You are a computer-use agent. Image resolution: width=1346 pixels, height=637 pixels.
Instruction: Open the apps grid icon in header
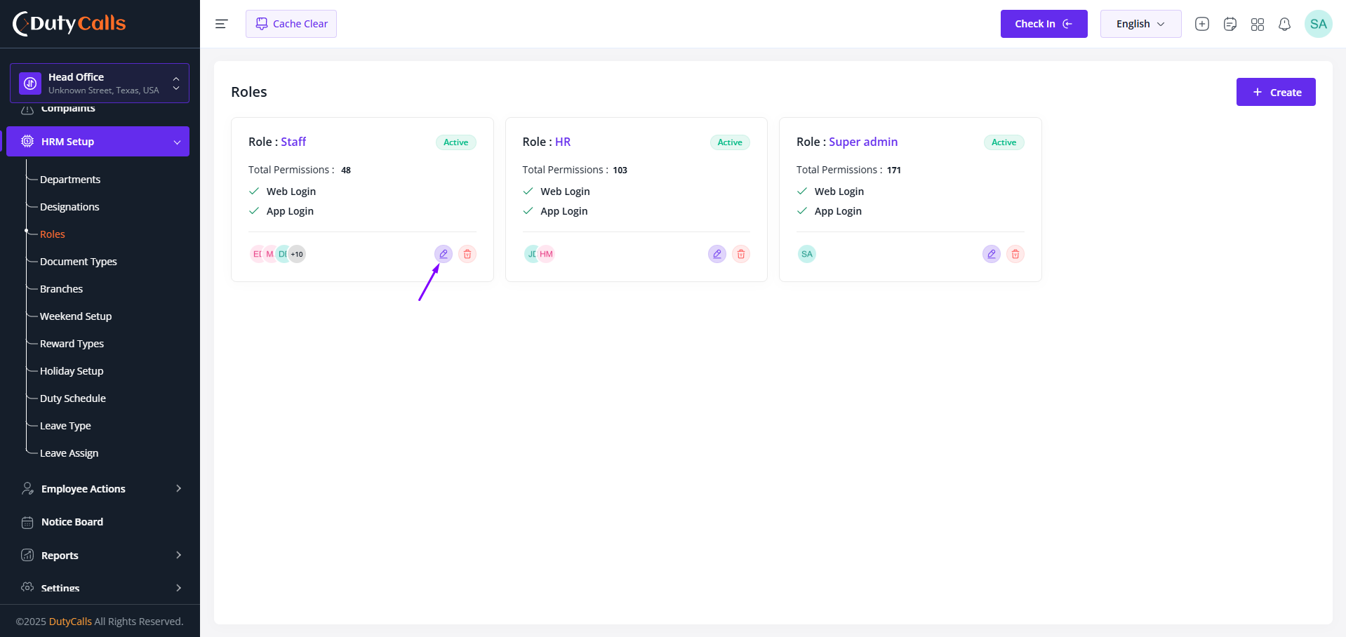coord(1258,24)
